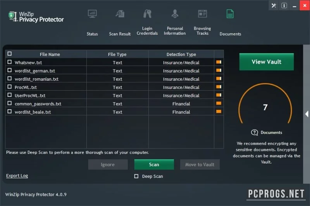Open the Export Log link
The image size is (310, 206).
(17, 176)
